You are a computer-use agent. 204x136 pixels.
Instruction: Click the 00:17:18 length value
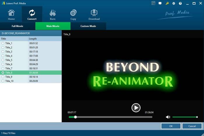[34, 51]
